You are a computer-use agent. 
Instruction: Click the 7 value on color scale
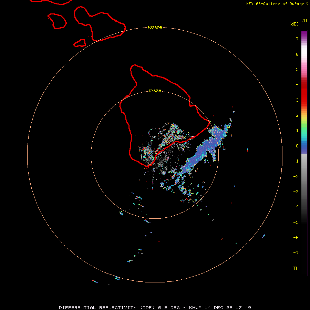[297, 39]
